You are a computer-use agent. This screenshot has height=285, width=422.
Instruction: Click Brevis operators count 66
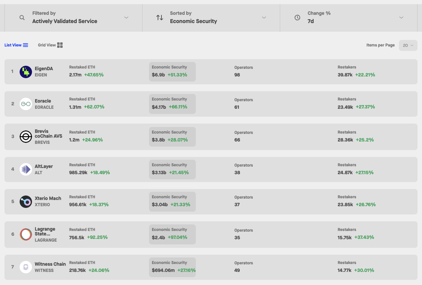pyautogui.click(x=237, y=140)
